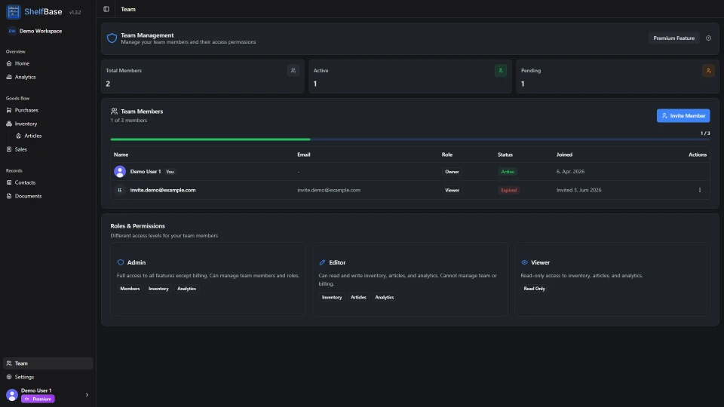Click the Email column header
724x407 pixels.
304,155
